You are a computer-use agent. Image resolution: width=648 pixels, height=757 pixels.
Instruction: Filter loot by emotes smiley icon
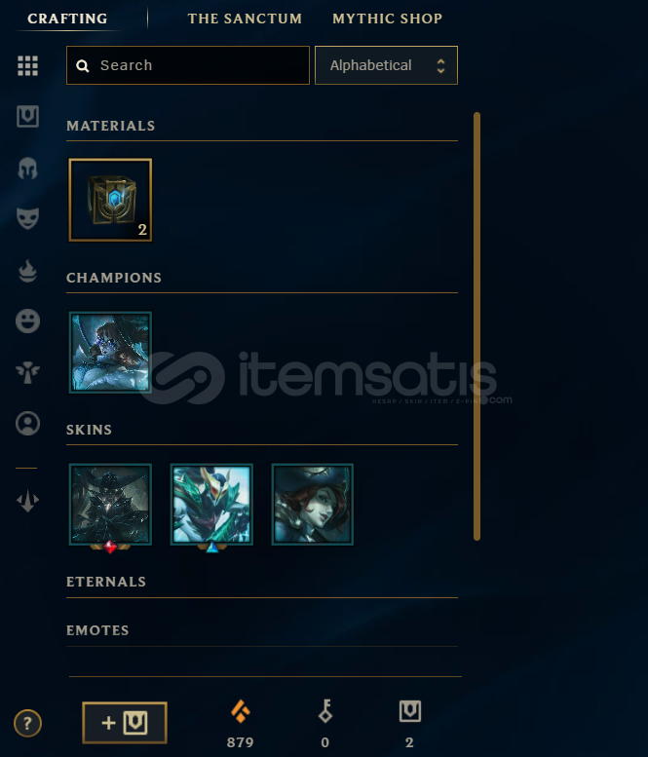[x=27, y=322]
